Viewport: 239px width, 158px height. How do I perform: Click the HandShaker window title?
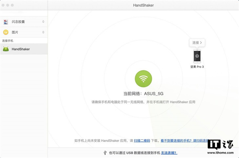pos(143,5)
